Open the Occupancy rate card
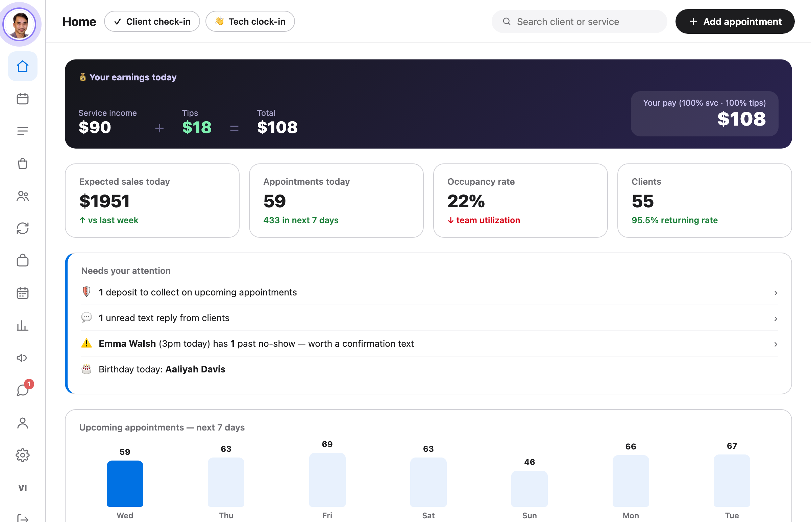The height and width of the screenshot is (522, 811). pyautogui.click(x=520, y=201)
